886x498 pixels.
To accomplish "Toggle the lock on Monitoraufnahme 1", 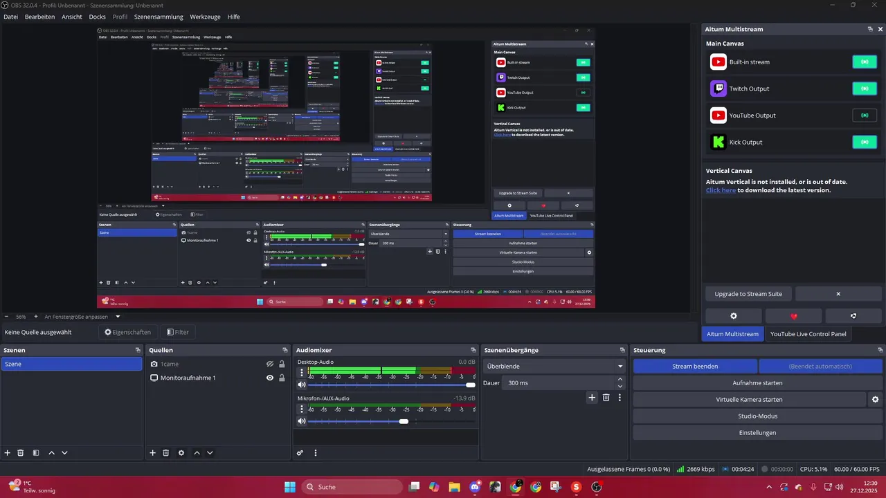I will pos(282,378).
